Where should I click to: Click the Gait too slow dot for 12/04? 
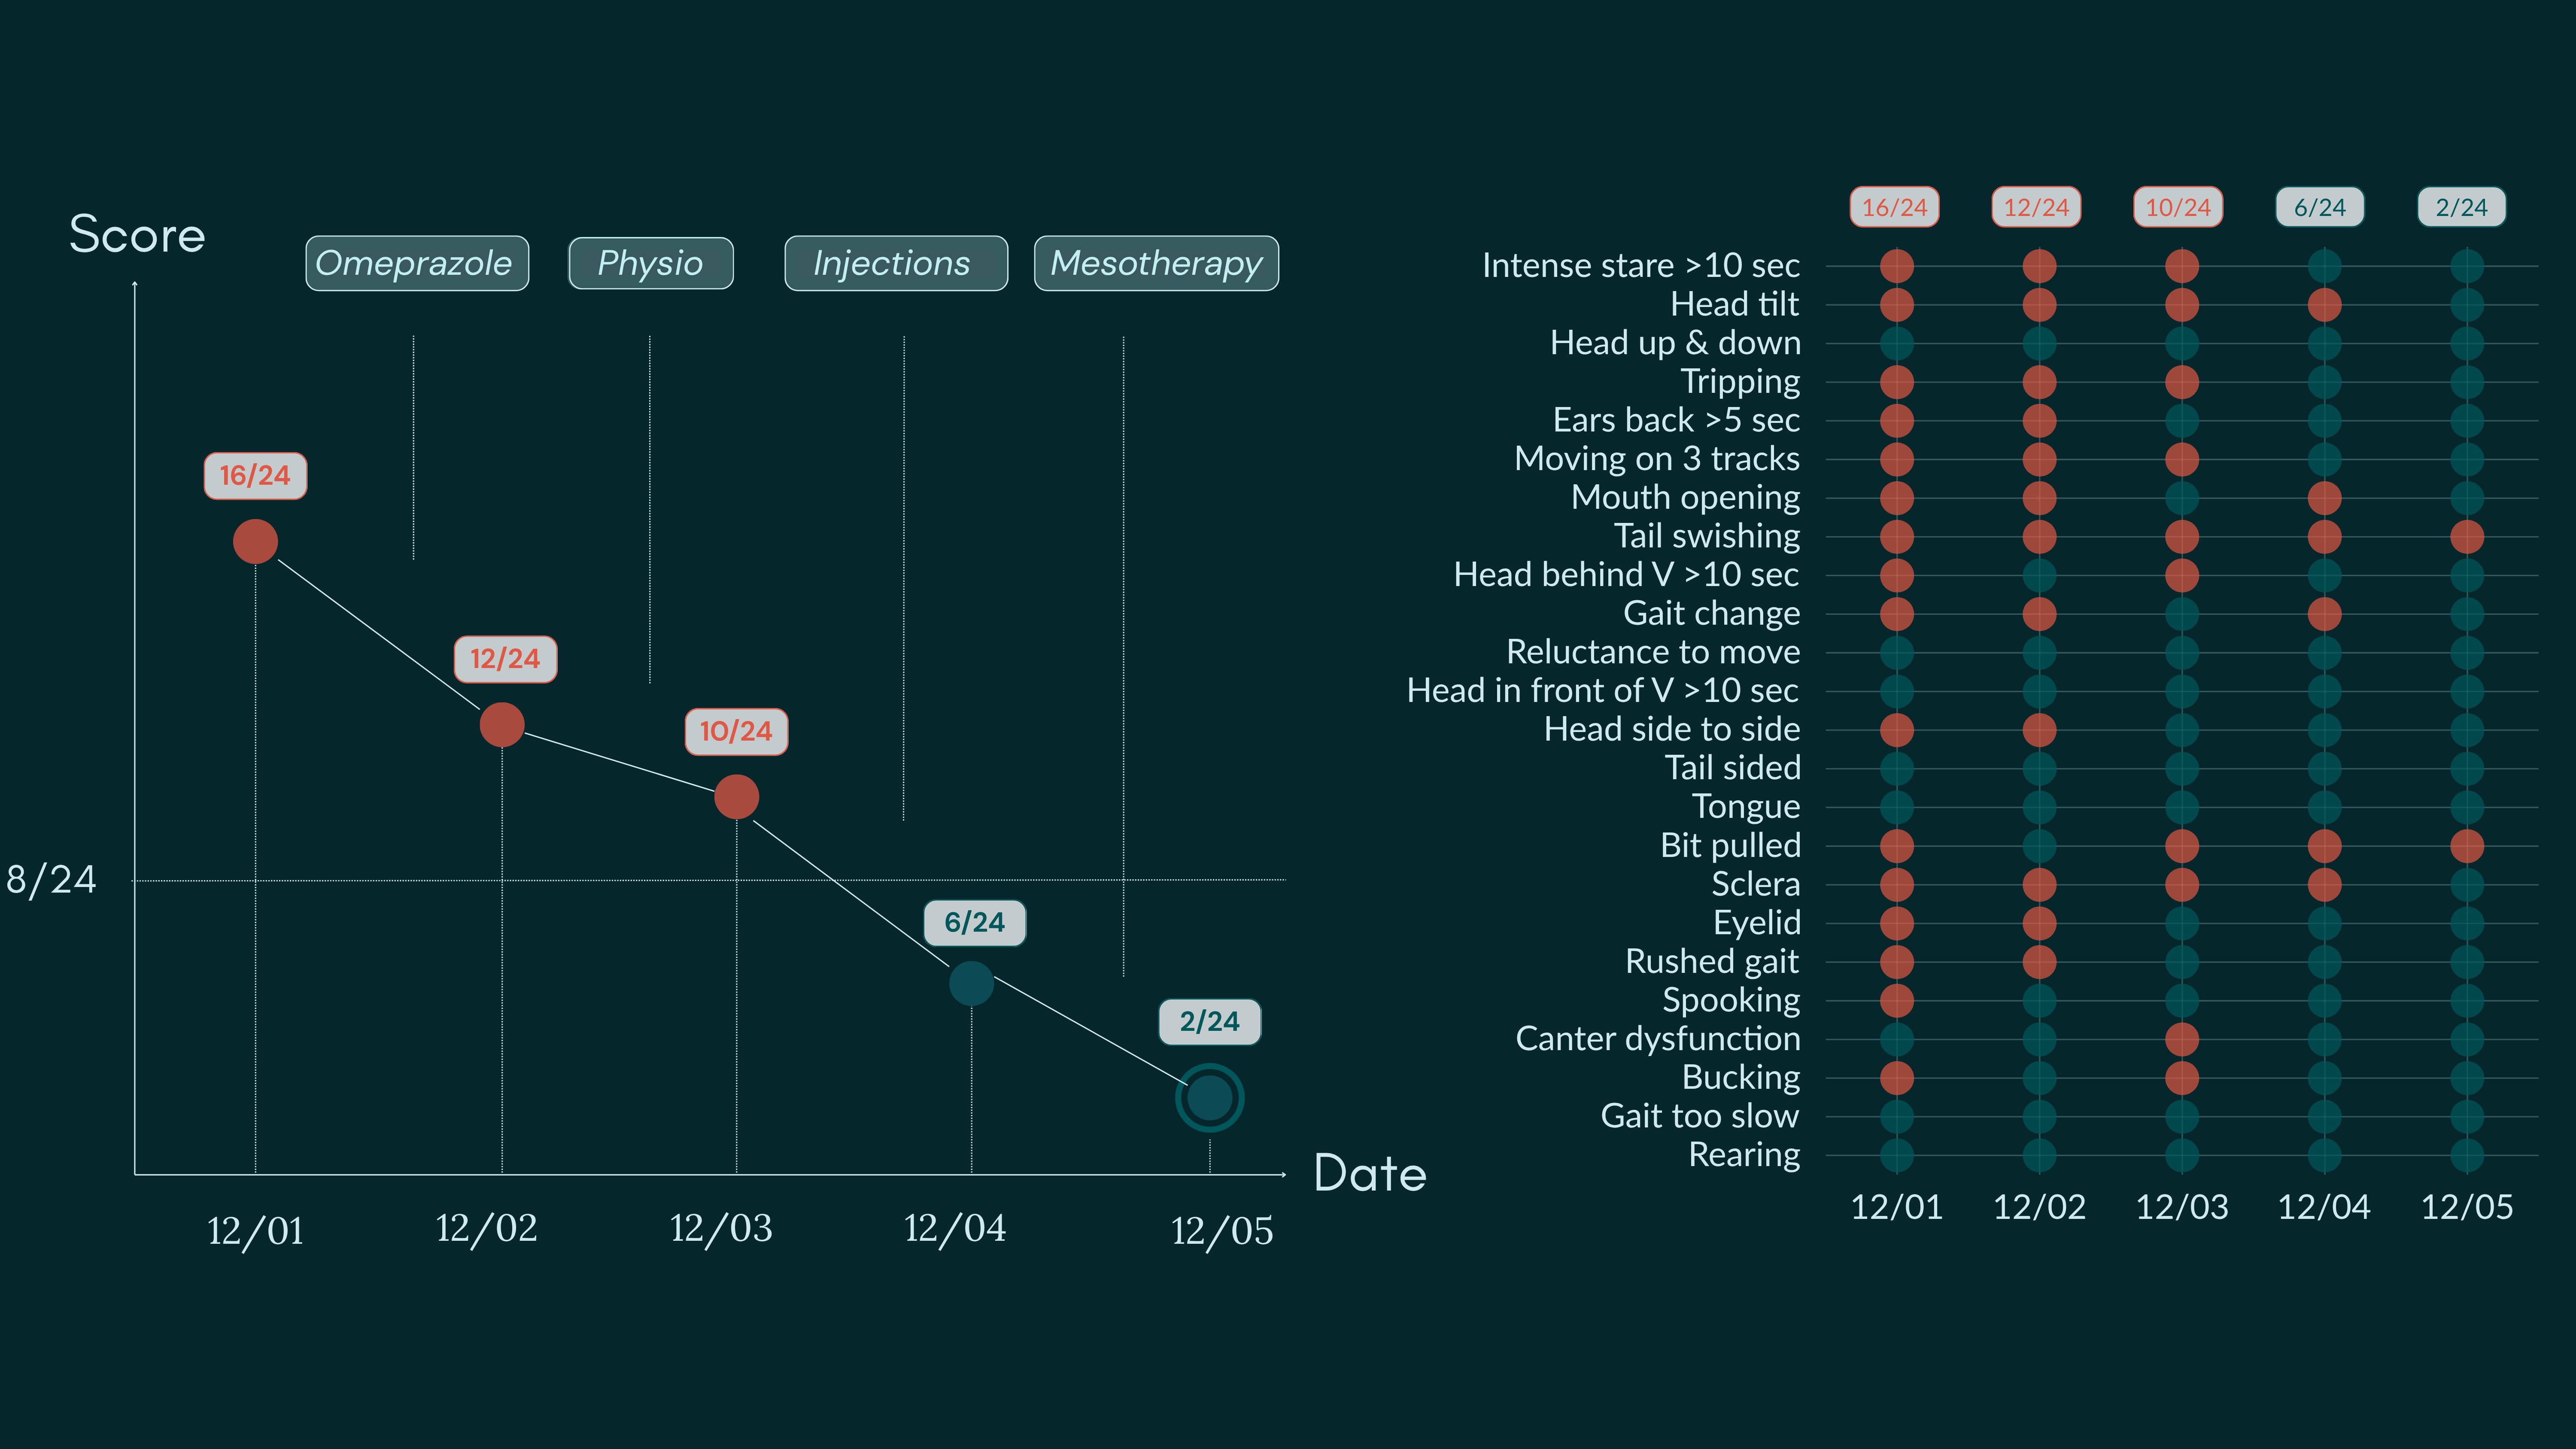2324,1116
